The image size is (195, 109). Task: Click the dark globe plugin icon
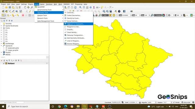click(x=119, y=12)
